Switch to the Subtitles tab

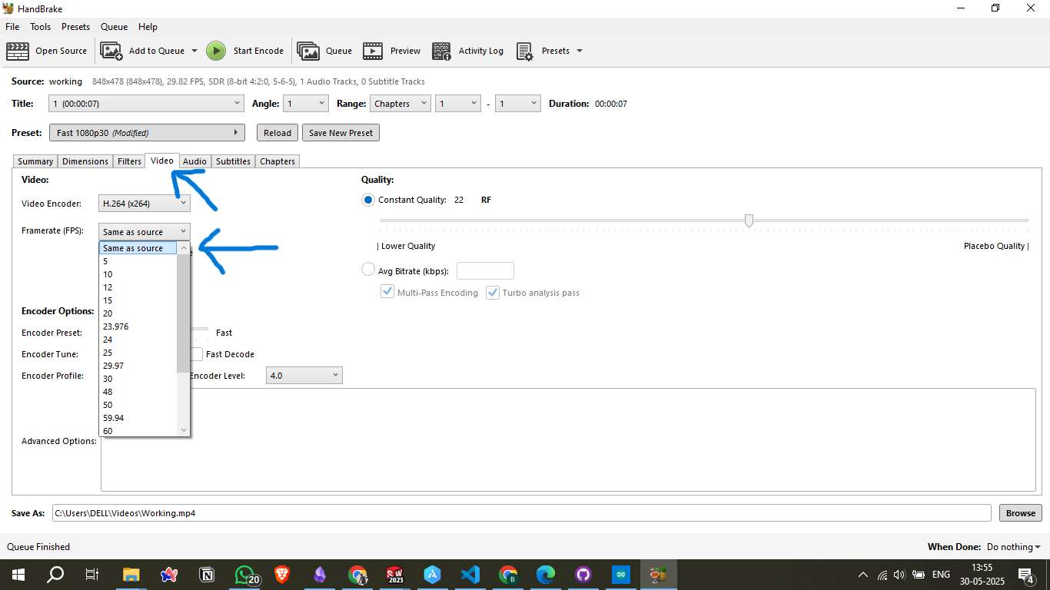[x=233, y=161]
